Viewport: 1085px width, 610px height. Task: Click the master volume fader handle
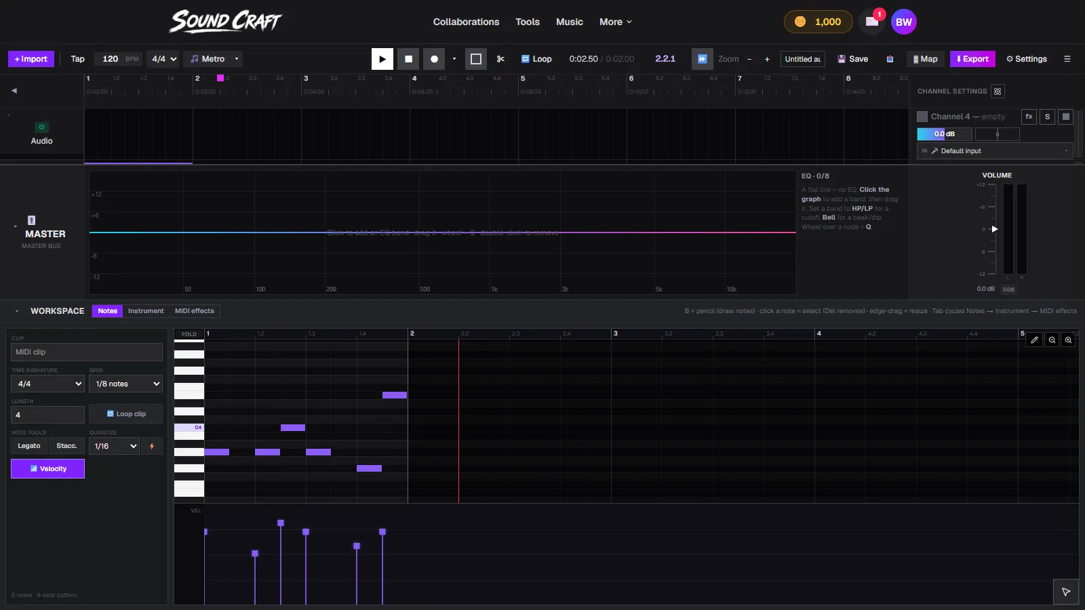coord(995,229)
